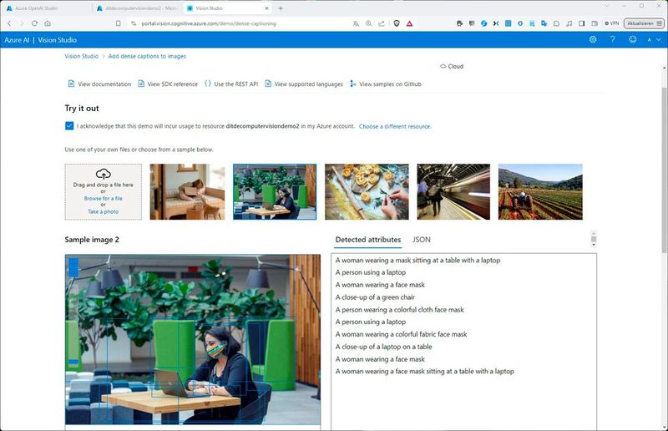Click the results panel scroll down arrow
668x431 pixels.
pos(594,245)
